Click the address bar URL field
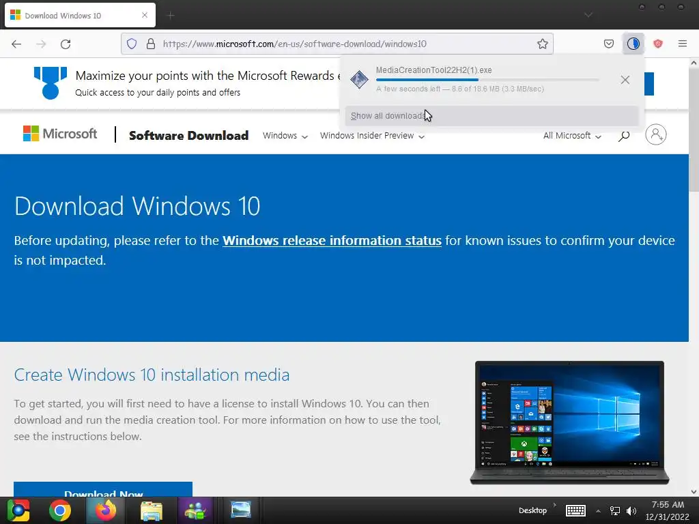Image resolution: width=699 pixels, height=524 pixels. 337,44
